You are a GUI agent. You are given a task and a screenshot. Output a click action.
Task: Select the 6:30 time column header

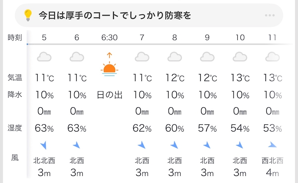coord(109,37)
